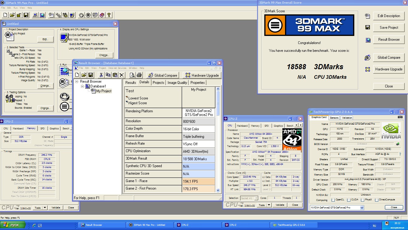This screenshot has width=408, height=230.
Task: Click the Result Browser button in Overall Score window
Action: 389,40
